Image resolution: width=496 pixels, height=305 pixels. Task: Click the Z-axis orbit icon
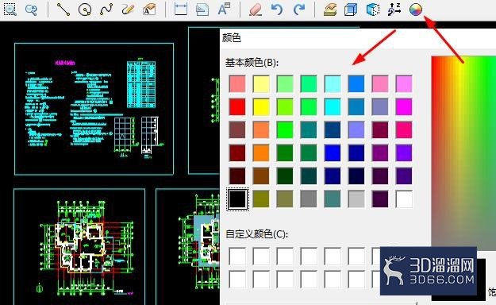click(394, 10)
